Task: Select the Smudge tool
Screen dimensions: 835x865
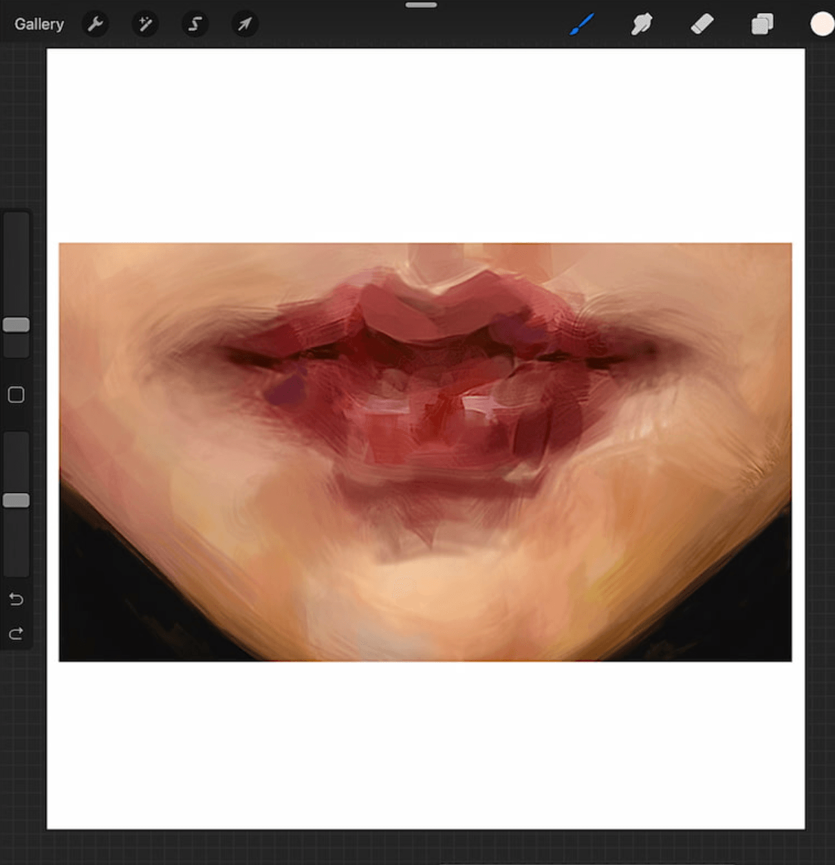Action: 641,24
